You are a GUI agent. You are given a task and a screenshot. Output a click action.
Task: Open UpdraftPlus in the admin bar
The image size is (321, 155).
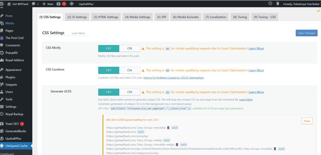click(86, 4)
